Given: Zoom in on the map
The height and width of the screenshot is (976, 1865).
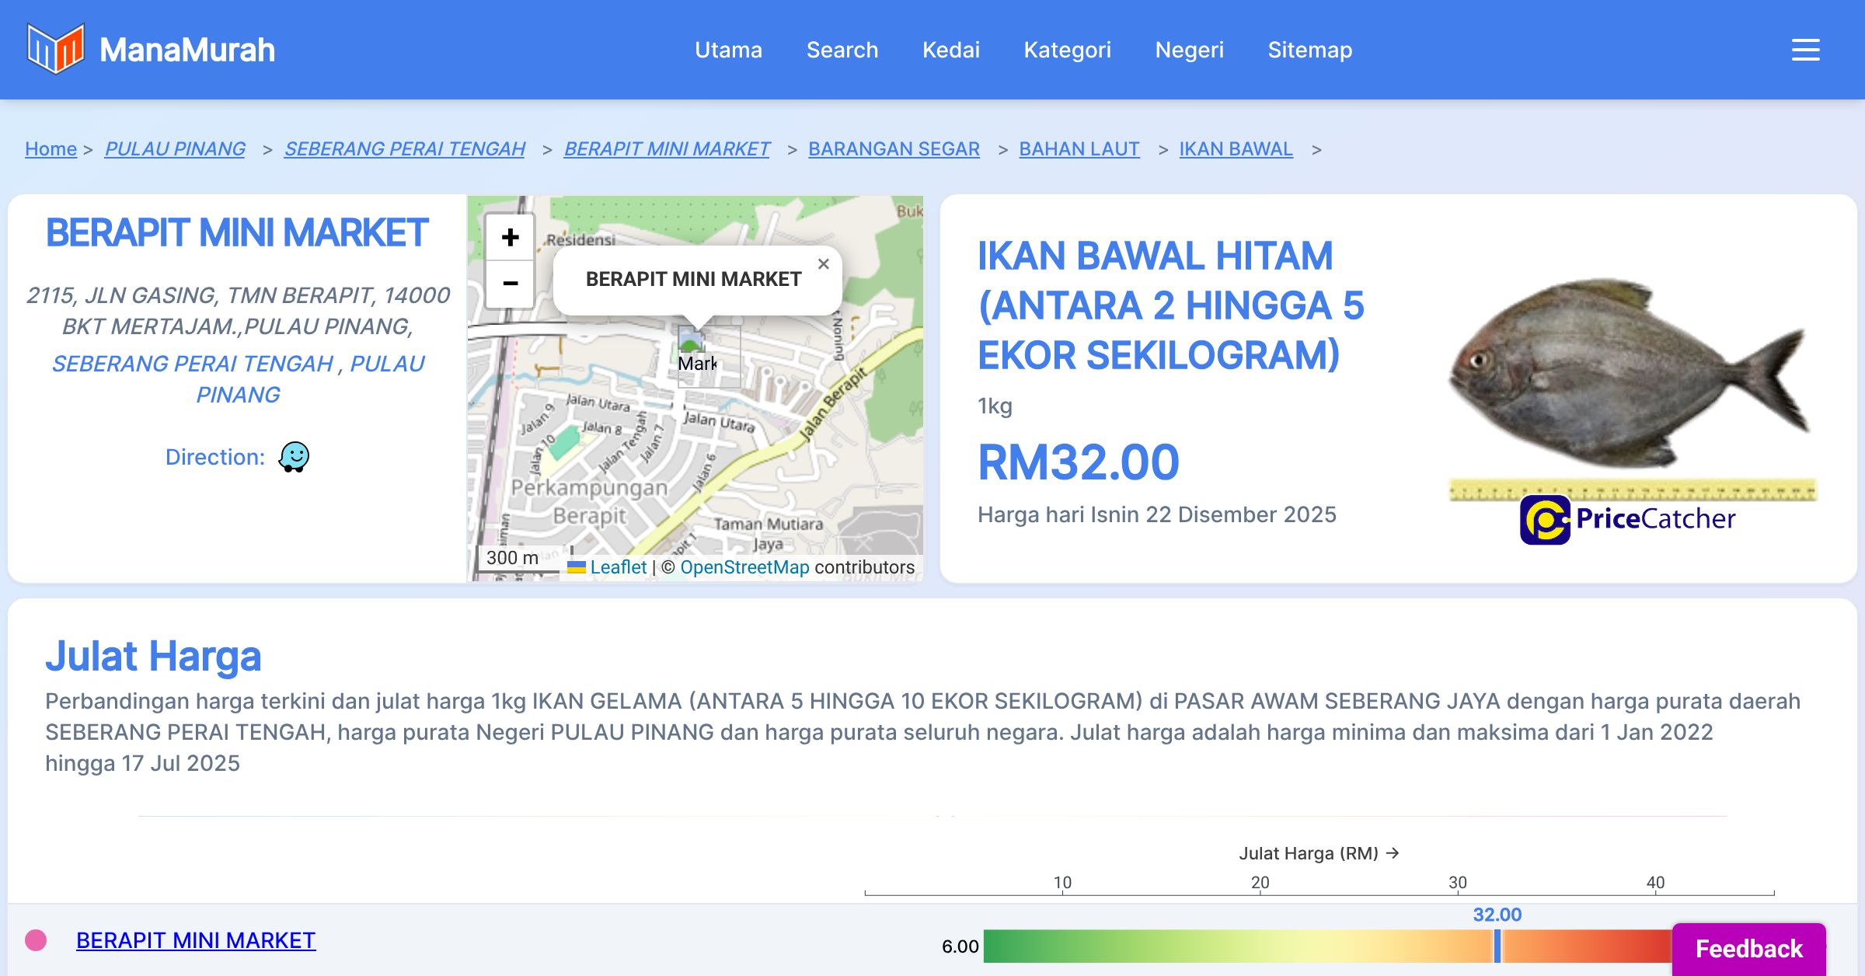Looking at the screenshot, I should pyautogui.click(x=510, y=237).
